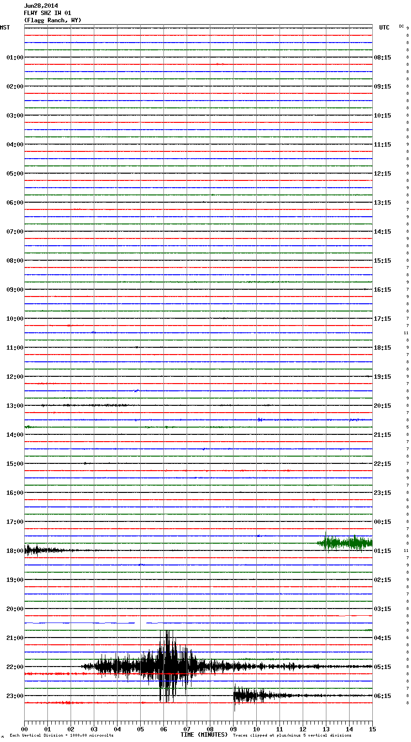Click minute 06 on the time axis
The width and height of the screenshot is (411, 742).
163,729
